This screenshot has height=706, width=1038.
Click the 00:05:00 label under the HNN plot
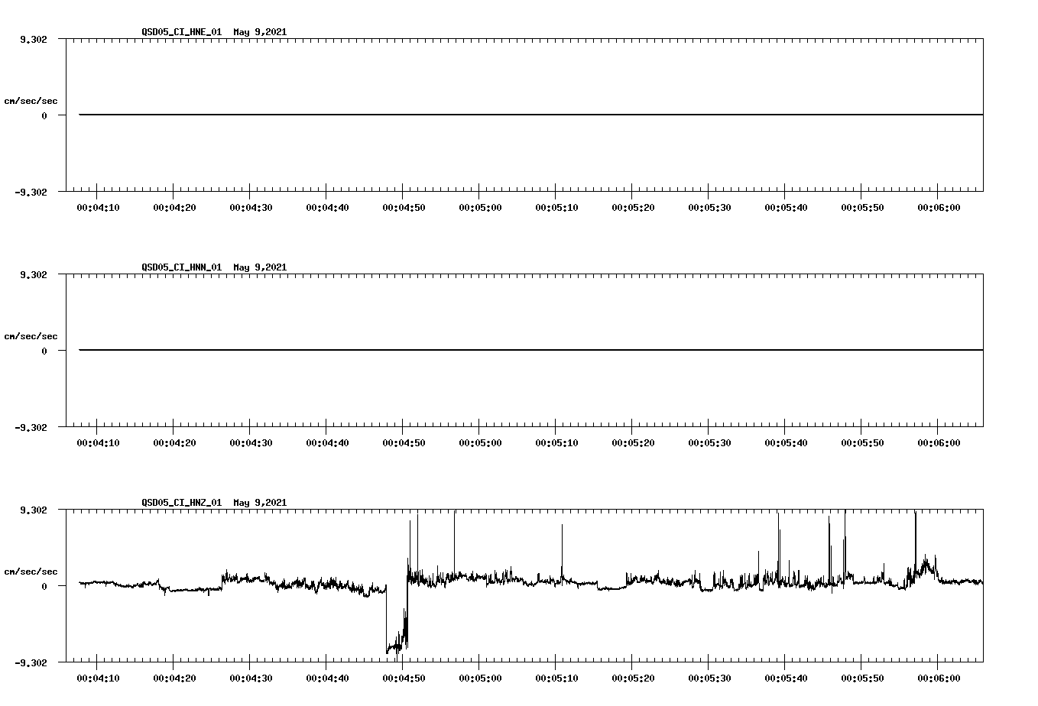click(x=480, y=442)
